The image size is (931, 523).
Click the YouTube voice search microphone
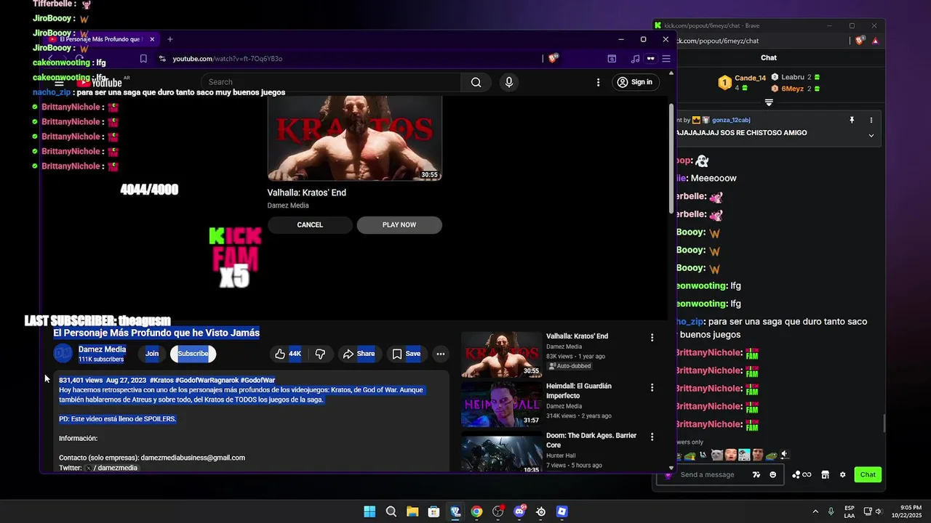(509, 82)
